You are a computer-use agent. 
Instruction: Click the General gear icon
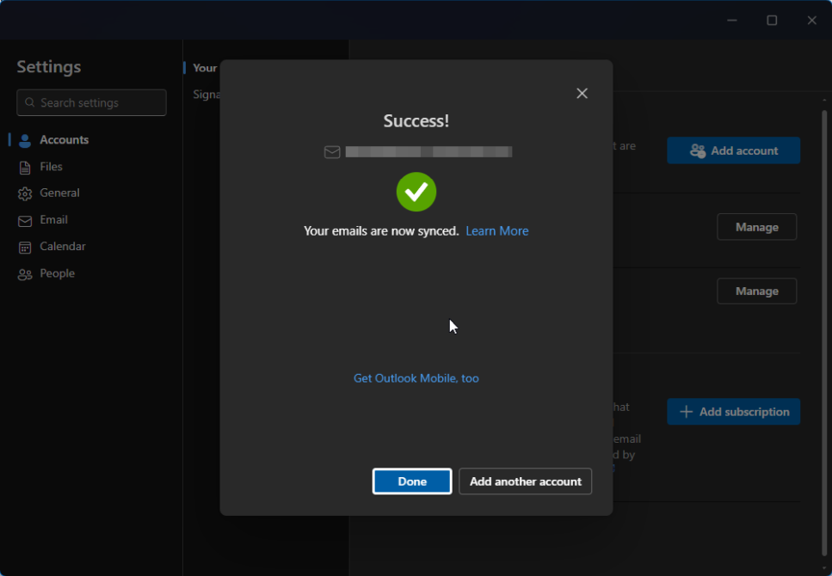[24, 194]
